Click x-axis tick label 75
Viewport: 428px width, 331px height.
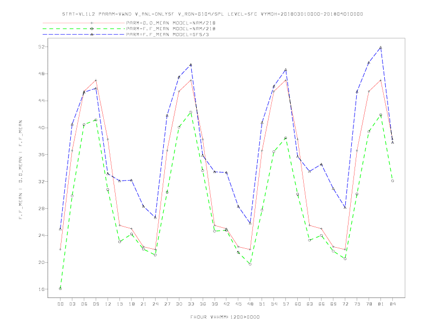(x=357, y=304)
